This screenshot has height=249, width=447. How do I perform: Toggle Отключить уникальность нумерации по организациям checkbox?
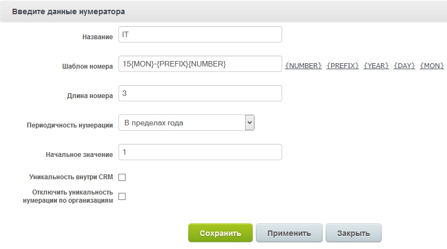pos(122,197)
